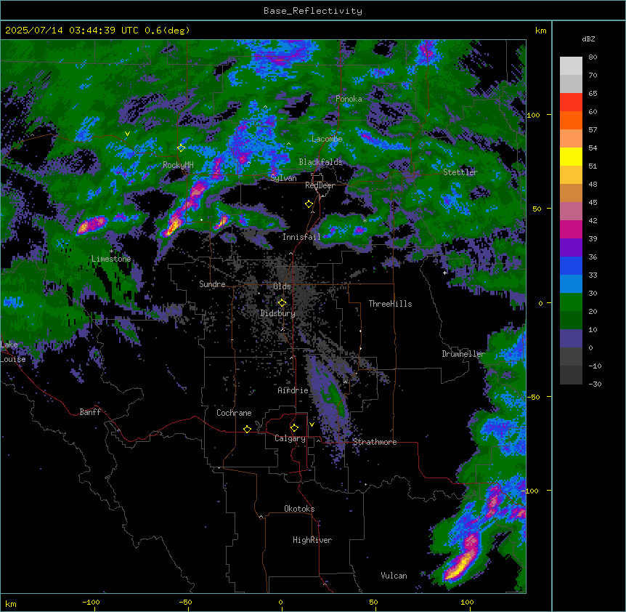Click the Banff label on the map
626x612 pixels.
pos(90,412)
